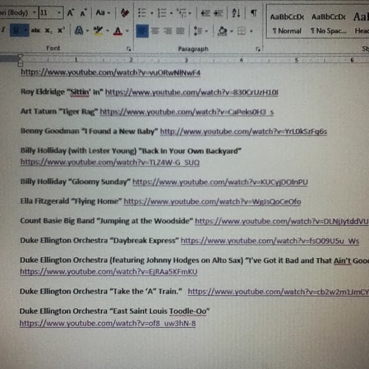Screen dimensions: 369x369
Task: Open the Shading color dropdown arrow
Action: 232,31
